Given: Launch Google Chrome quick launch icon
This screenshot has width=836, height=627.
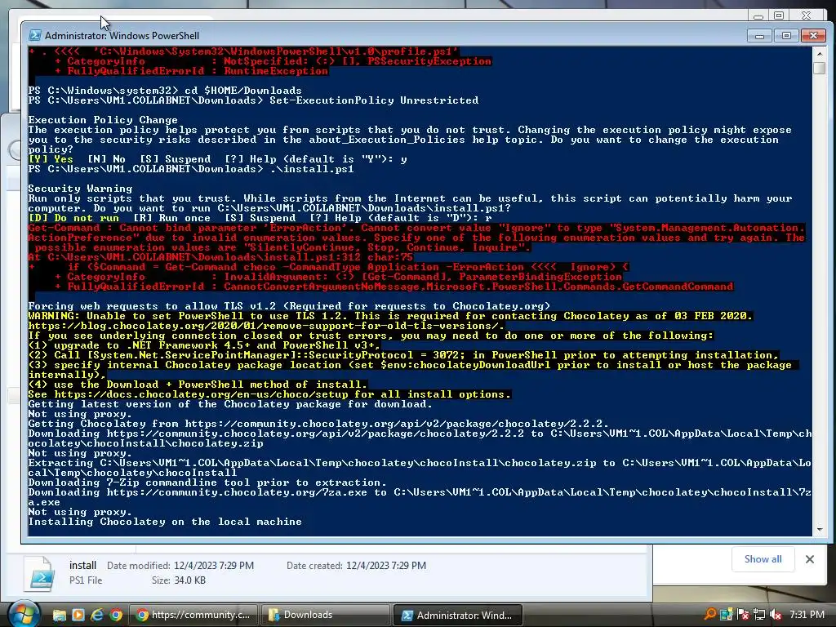Looking at the screenshot, I should [115, 615].
